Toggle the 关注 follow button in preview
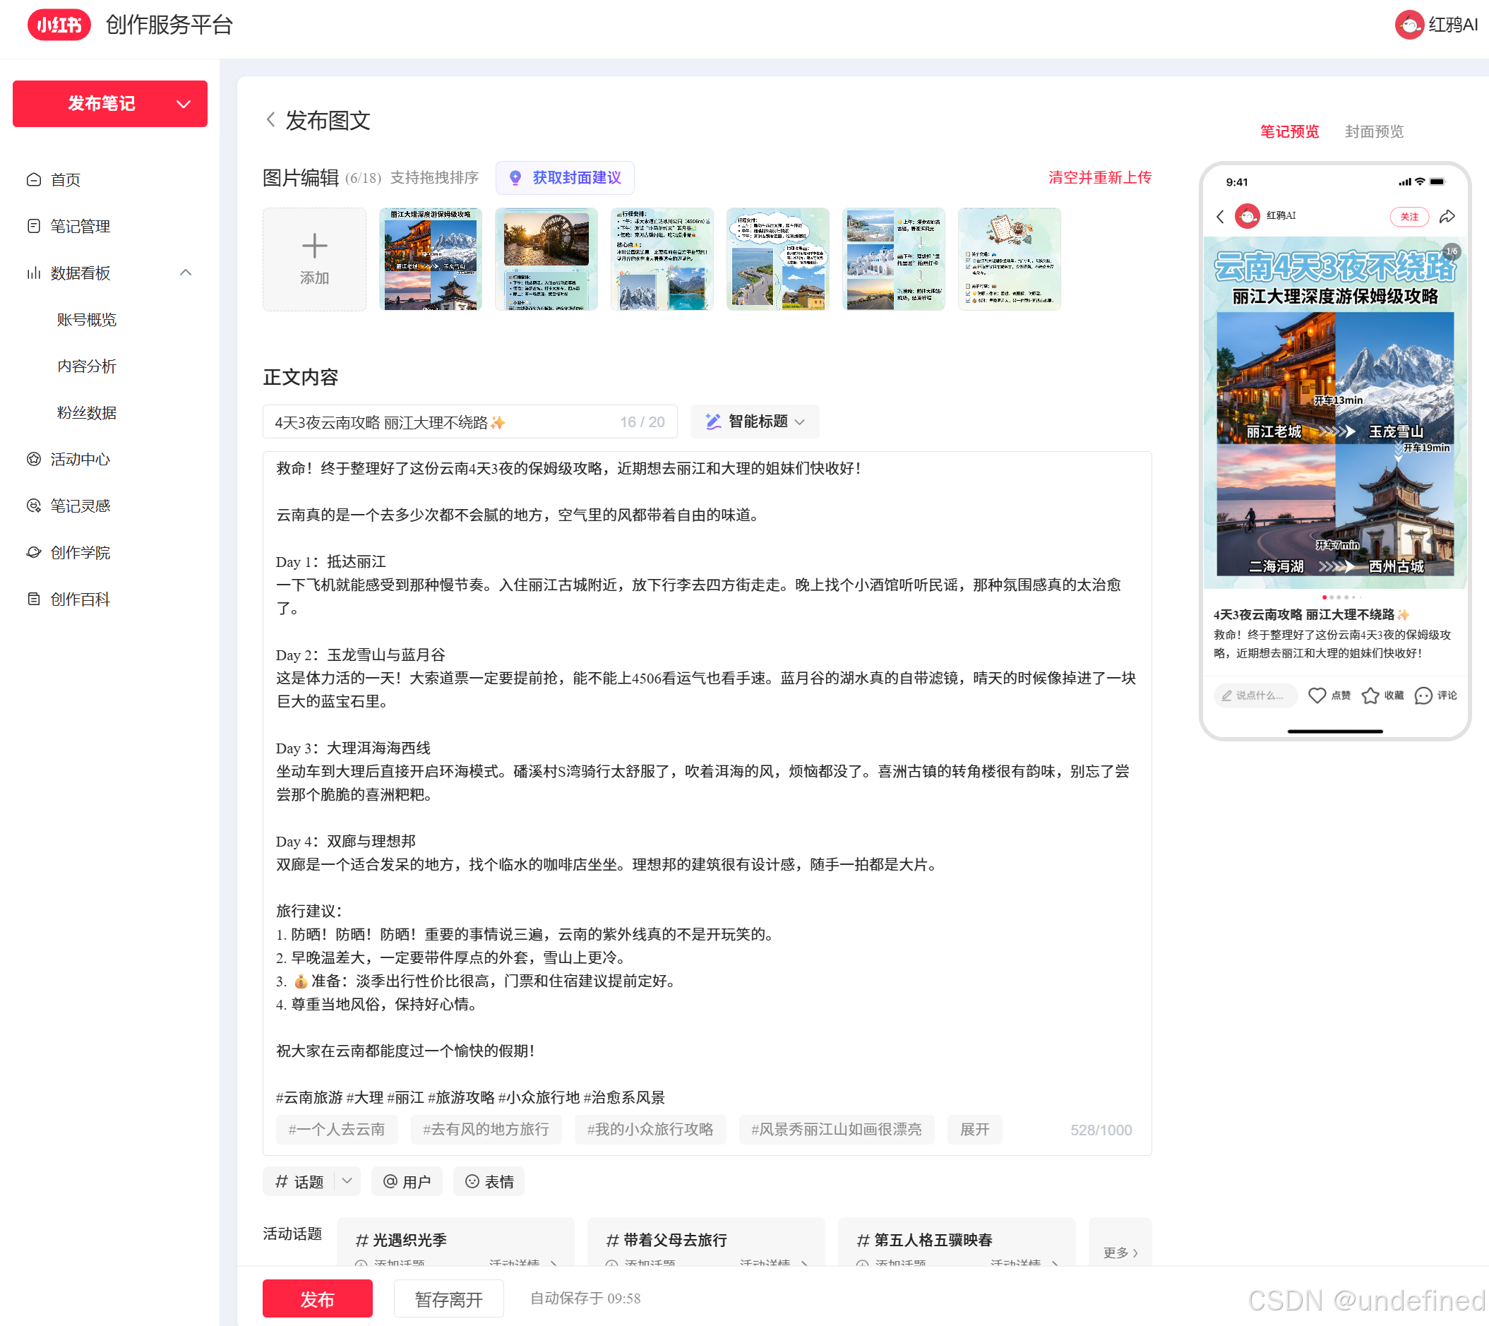The width and height of the screenshot is (1489, 1326). click(1409, 216)
